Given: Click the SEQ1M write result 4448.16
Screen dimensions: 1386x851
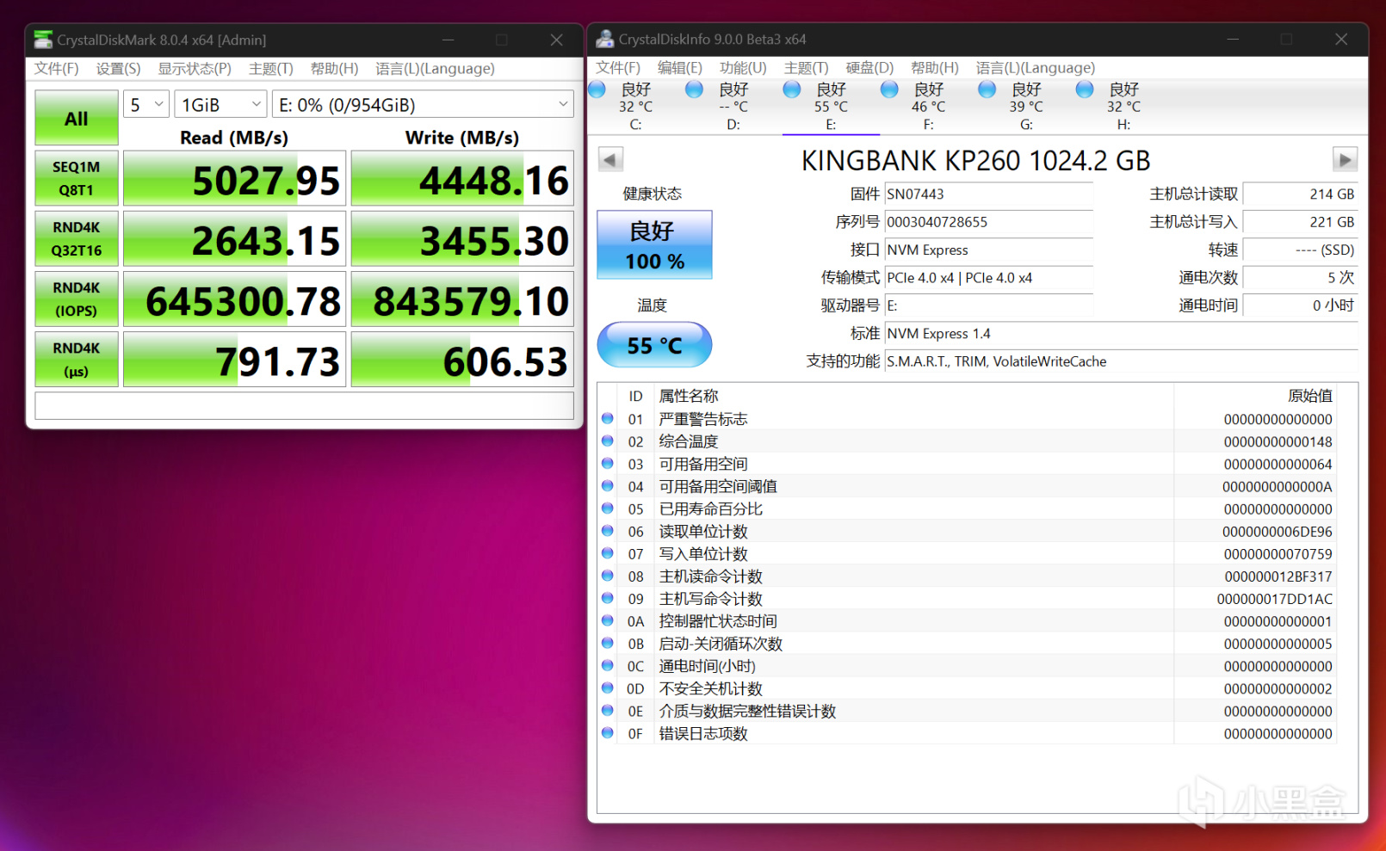Looking at the screenshot, I should pyautogui.click(x=462, y=178).
